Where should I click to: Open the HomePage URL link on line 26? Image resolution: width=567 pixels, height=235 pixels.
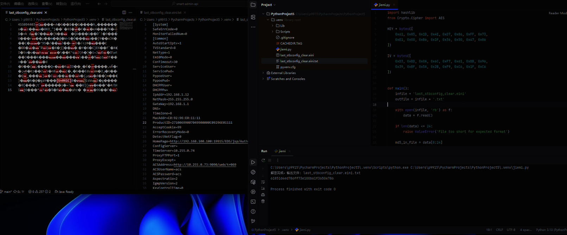coord(209,141)
